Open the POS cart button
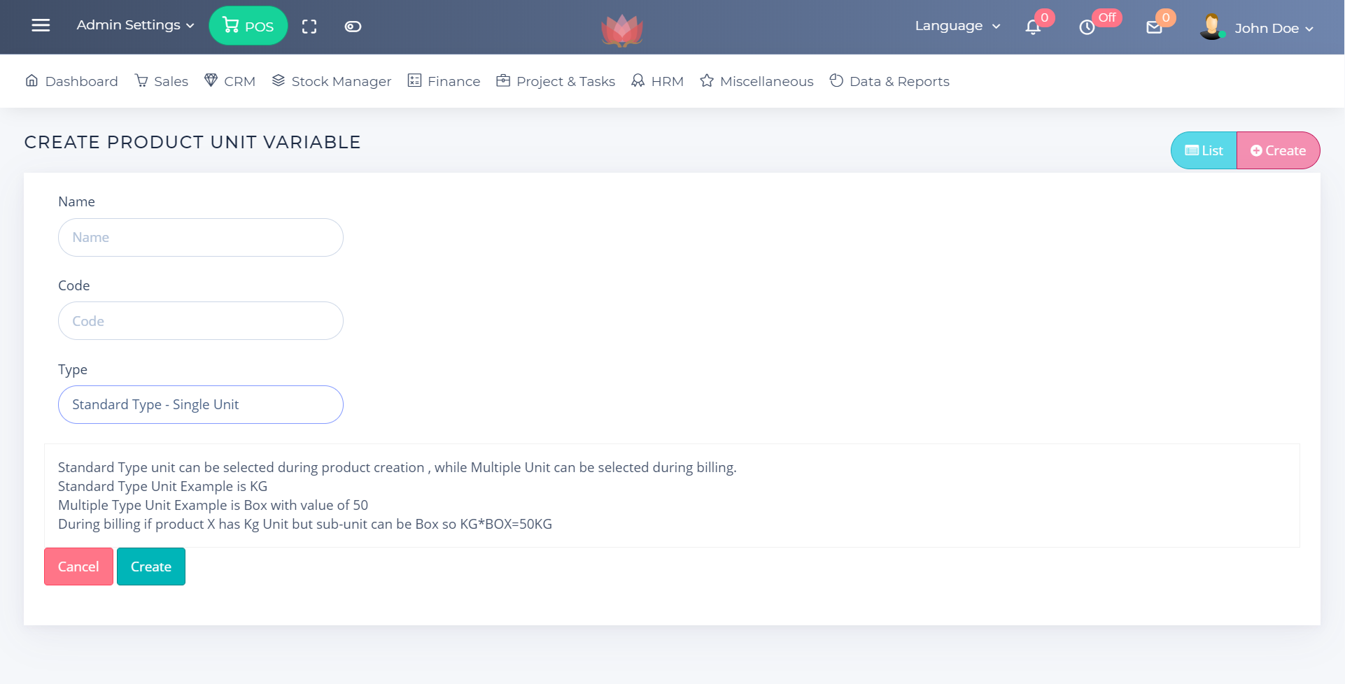The image size is (1345, 684). 248,26
